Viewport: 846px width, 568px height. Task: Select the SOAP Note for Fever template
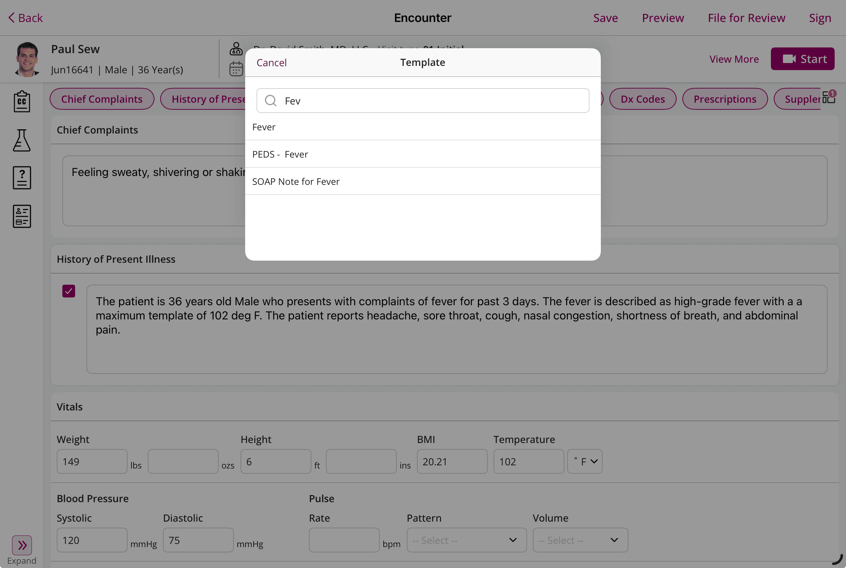point(296,182)
